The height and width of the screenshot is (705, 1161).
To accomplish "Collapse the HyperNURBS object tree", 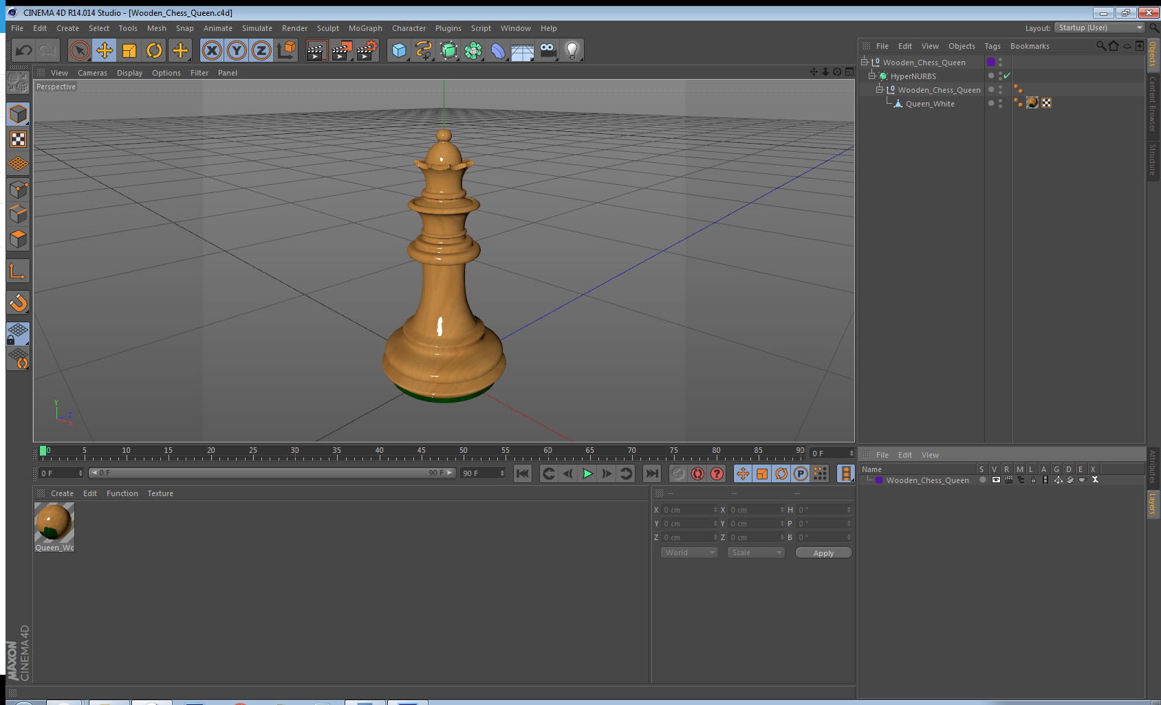I will [872, 76].
